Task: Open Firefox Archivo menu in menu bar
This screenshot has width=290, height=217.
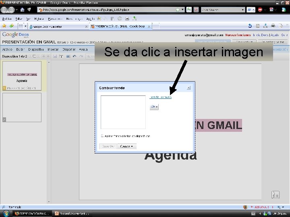Action: [x=7, y=18]
